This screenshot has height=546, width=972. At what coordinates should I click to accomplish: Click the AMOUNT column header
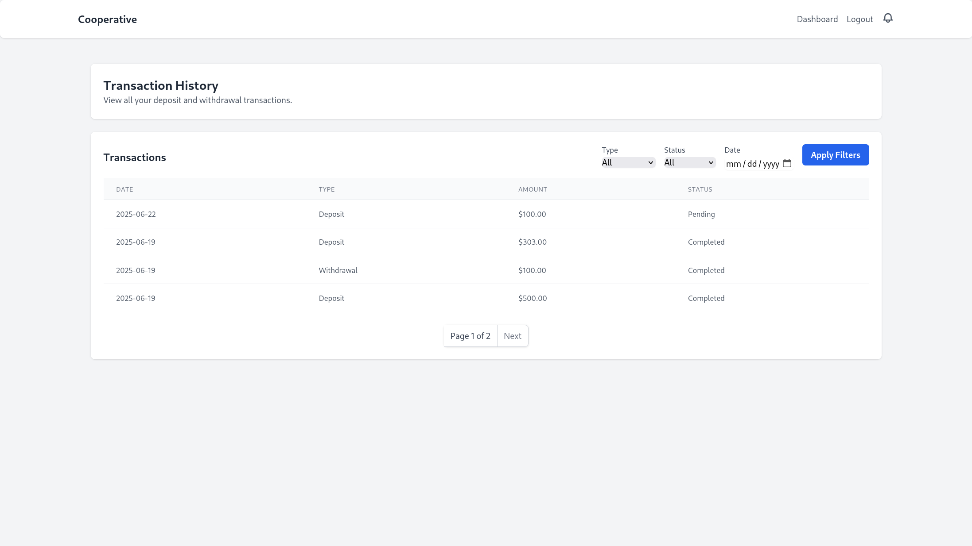coord(533,189)
